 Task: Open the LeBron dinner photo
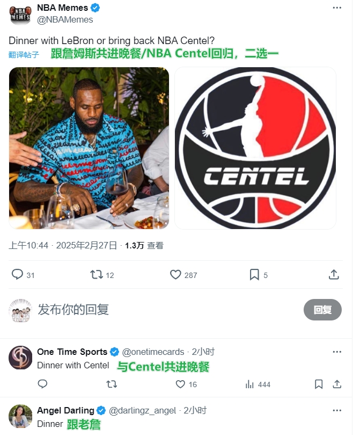click(x=89, y=148)
